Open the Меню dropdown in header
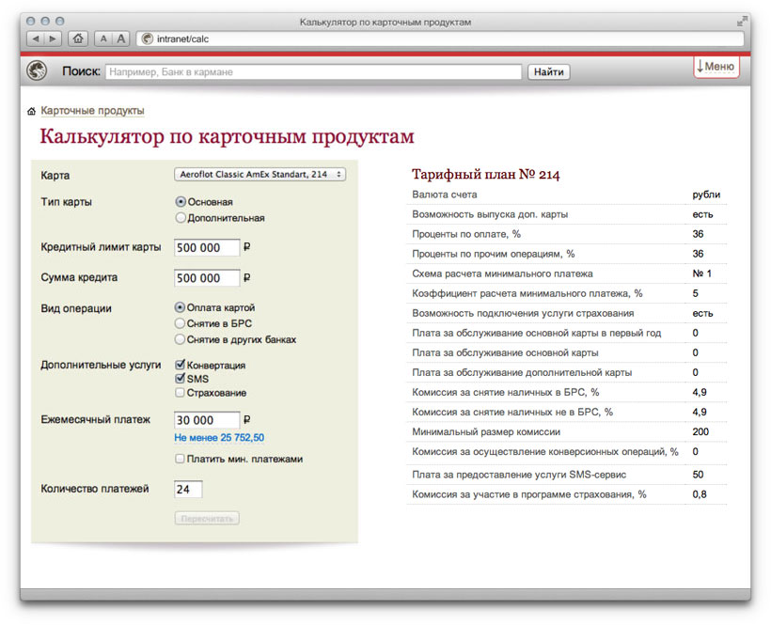Image resolution: width=771 pixels, height=625 pixels. pos(716,67)
